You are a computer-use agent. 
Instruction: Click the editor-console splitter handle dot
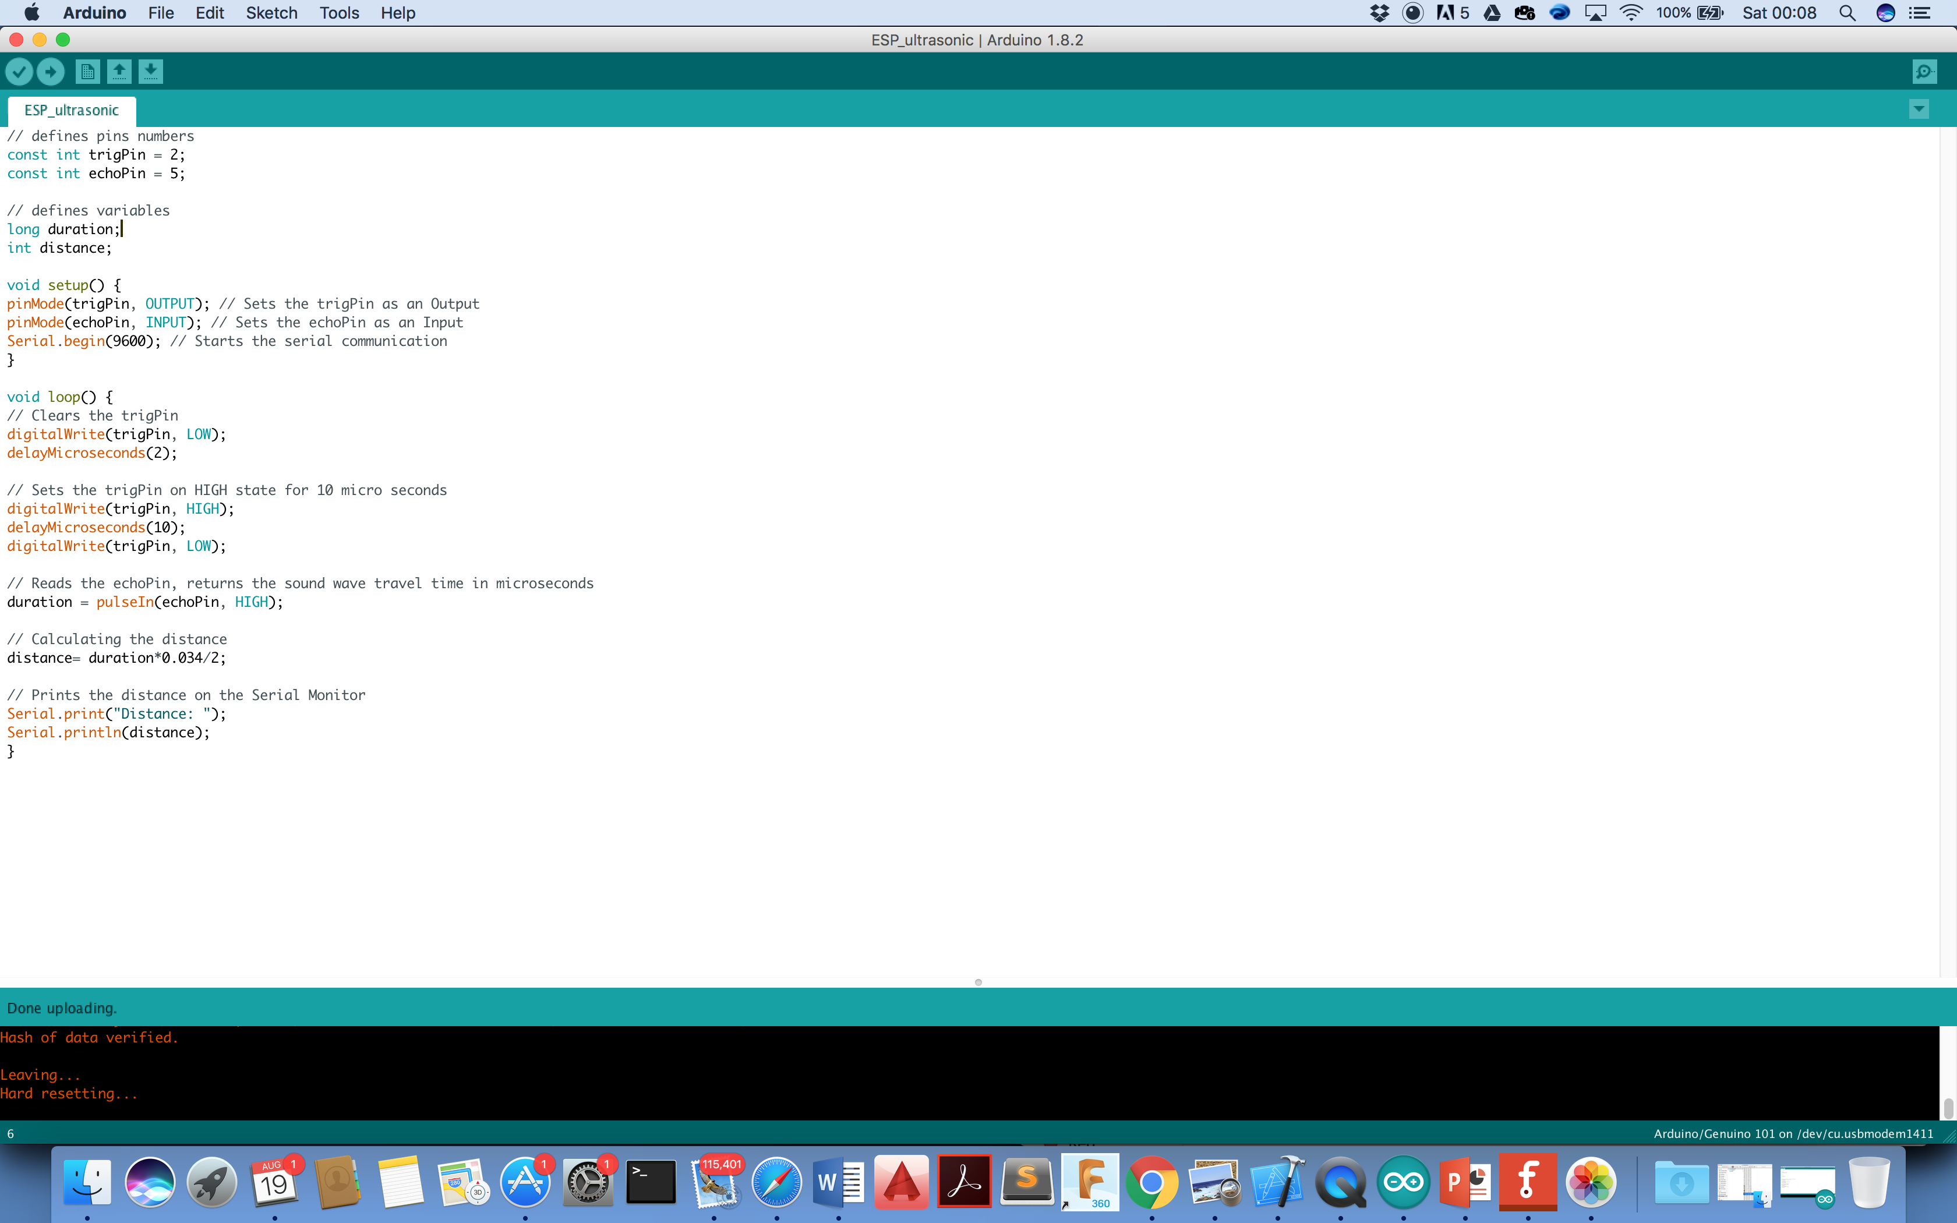click(979, 982)
